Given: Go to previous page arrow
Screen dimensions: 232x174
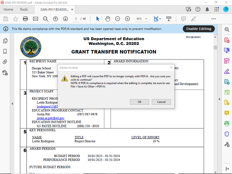Looking at the screenshot, I should coord(55,19).
